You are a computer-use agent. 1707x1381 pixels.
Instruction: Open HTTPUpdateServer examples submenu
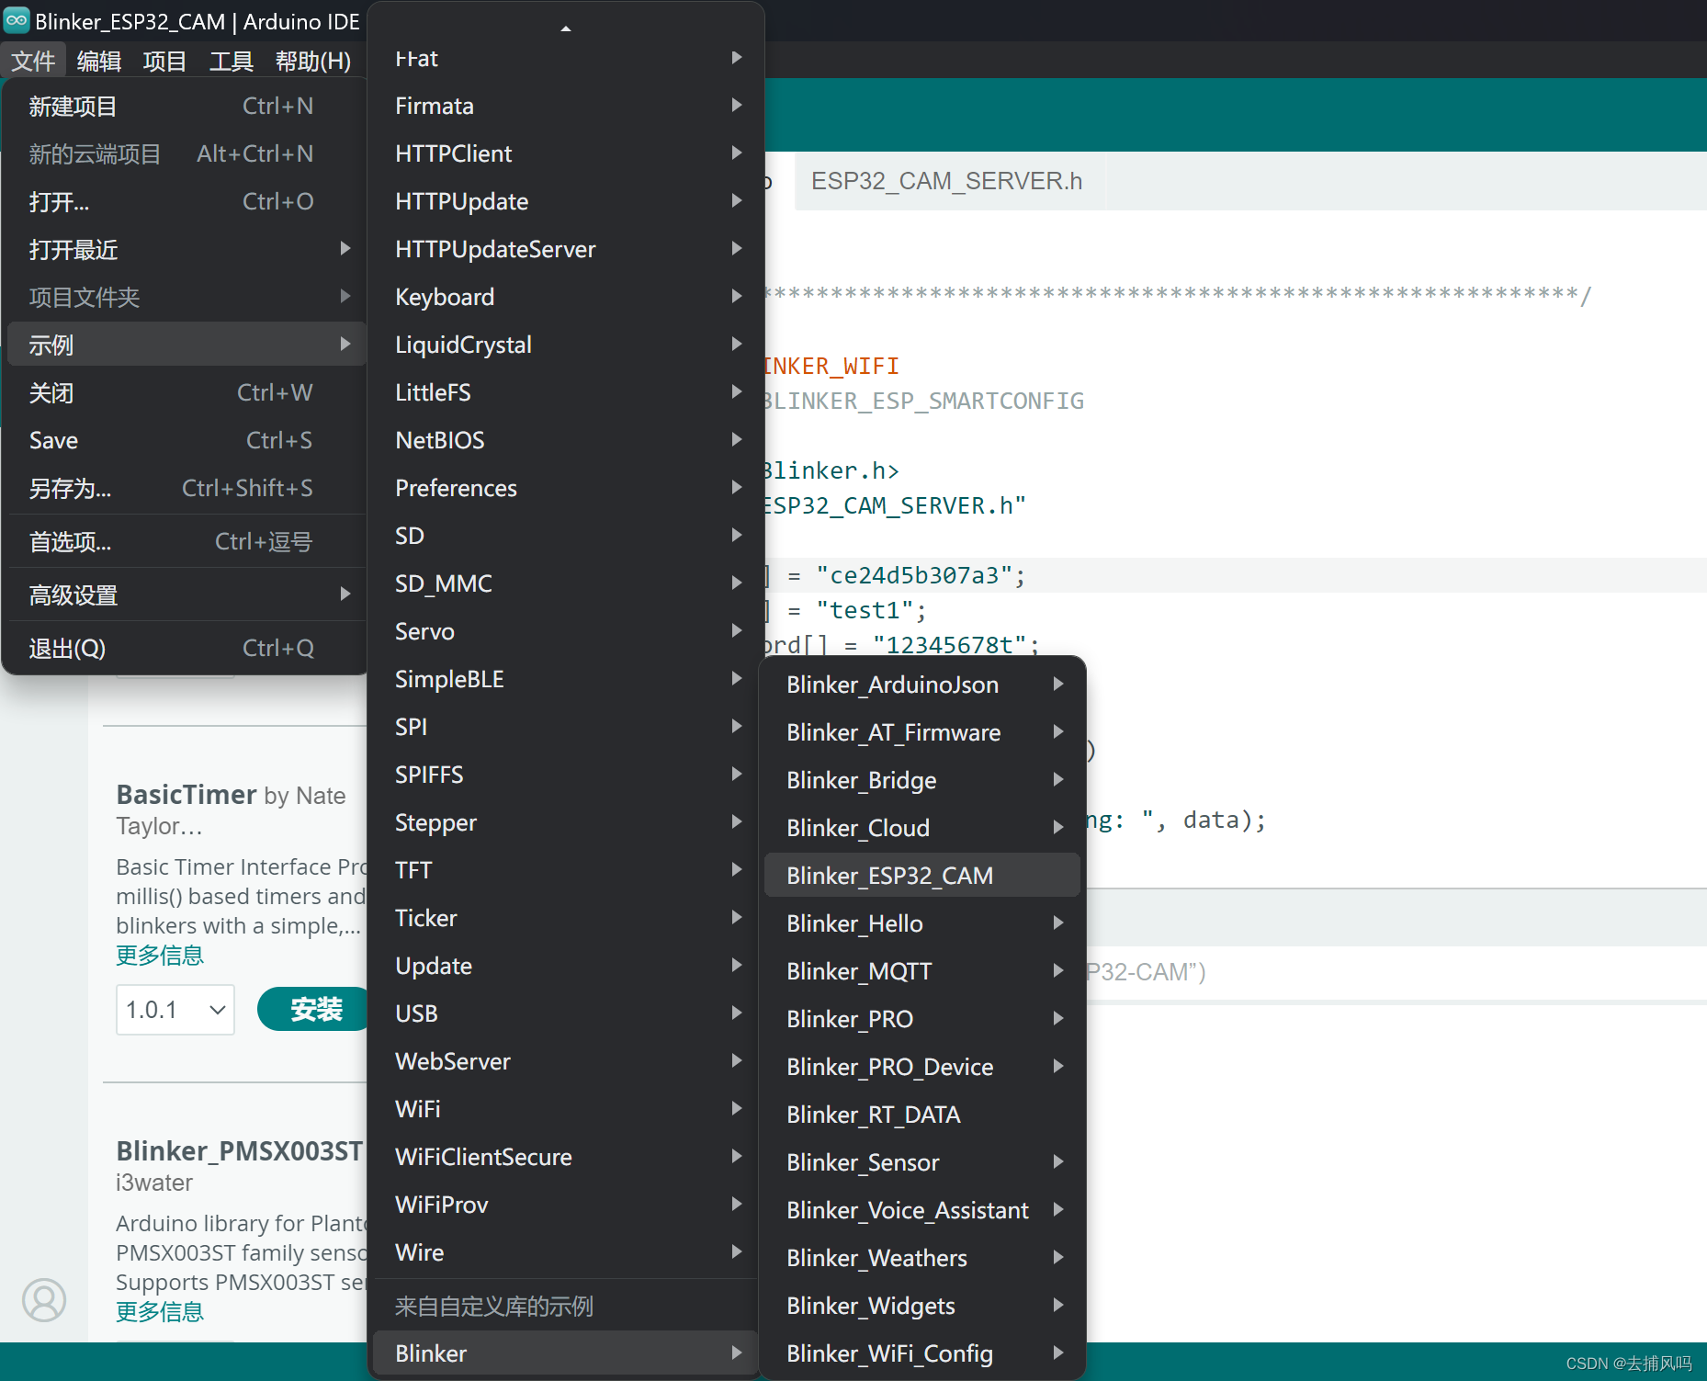coord(566,249)
